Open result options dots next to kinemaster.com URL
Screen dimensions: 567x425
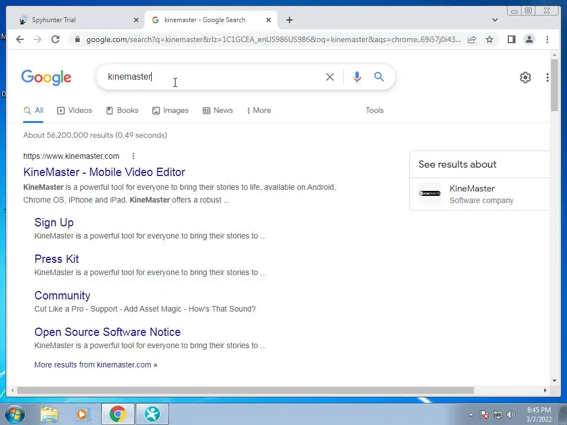pyautogui.click(x=133, y=156)
